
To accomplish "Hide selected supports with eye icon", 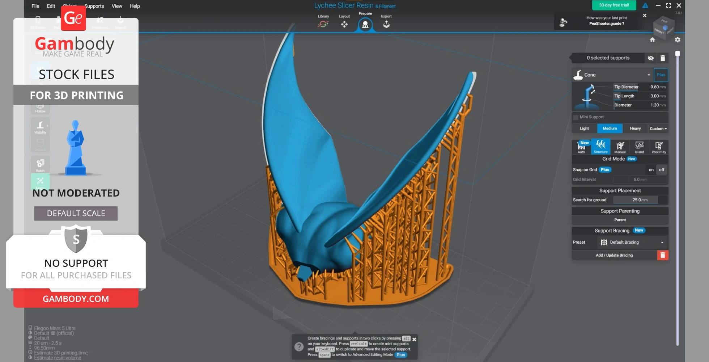I will [651, 58].
